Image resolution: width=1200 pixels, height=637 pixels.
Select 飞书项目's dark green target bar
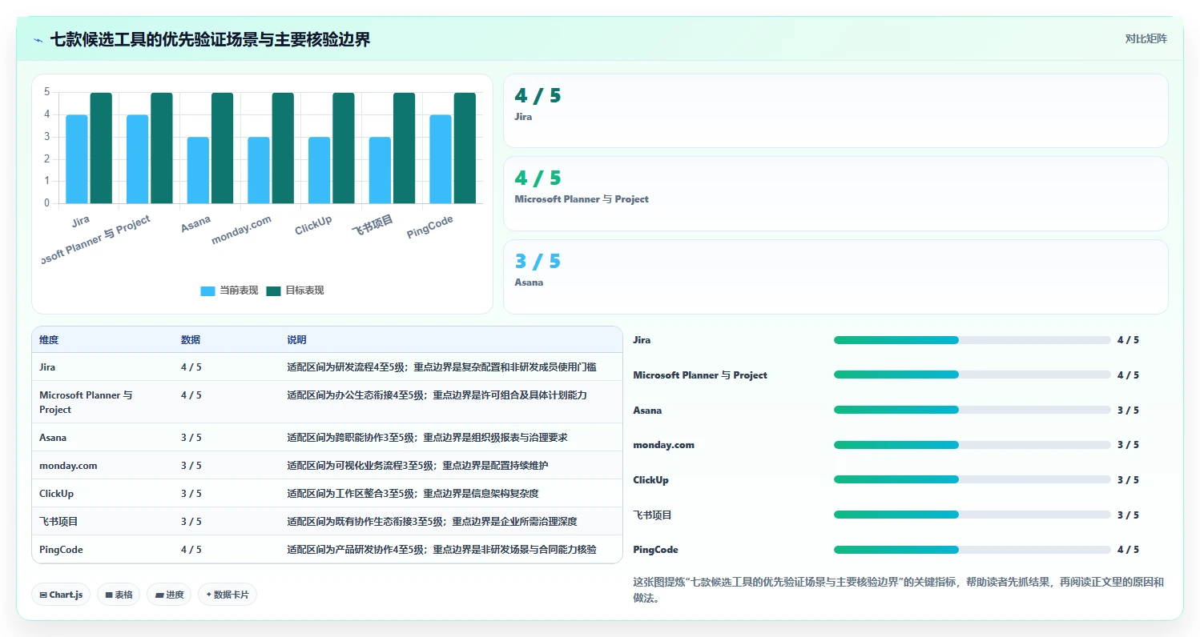click(x=405, y=148)
